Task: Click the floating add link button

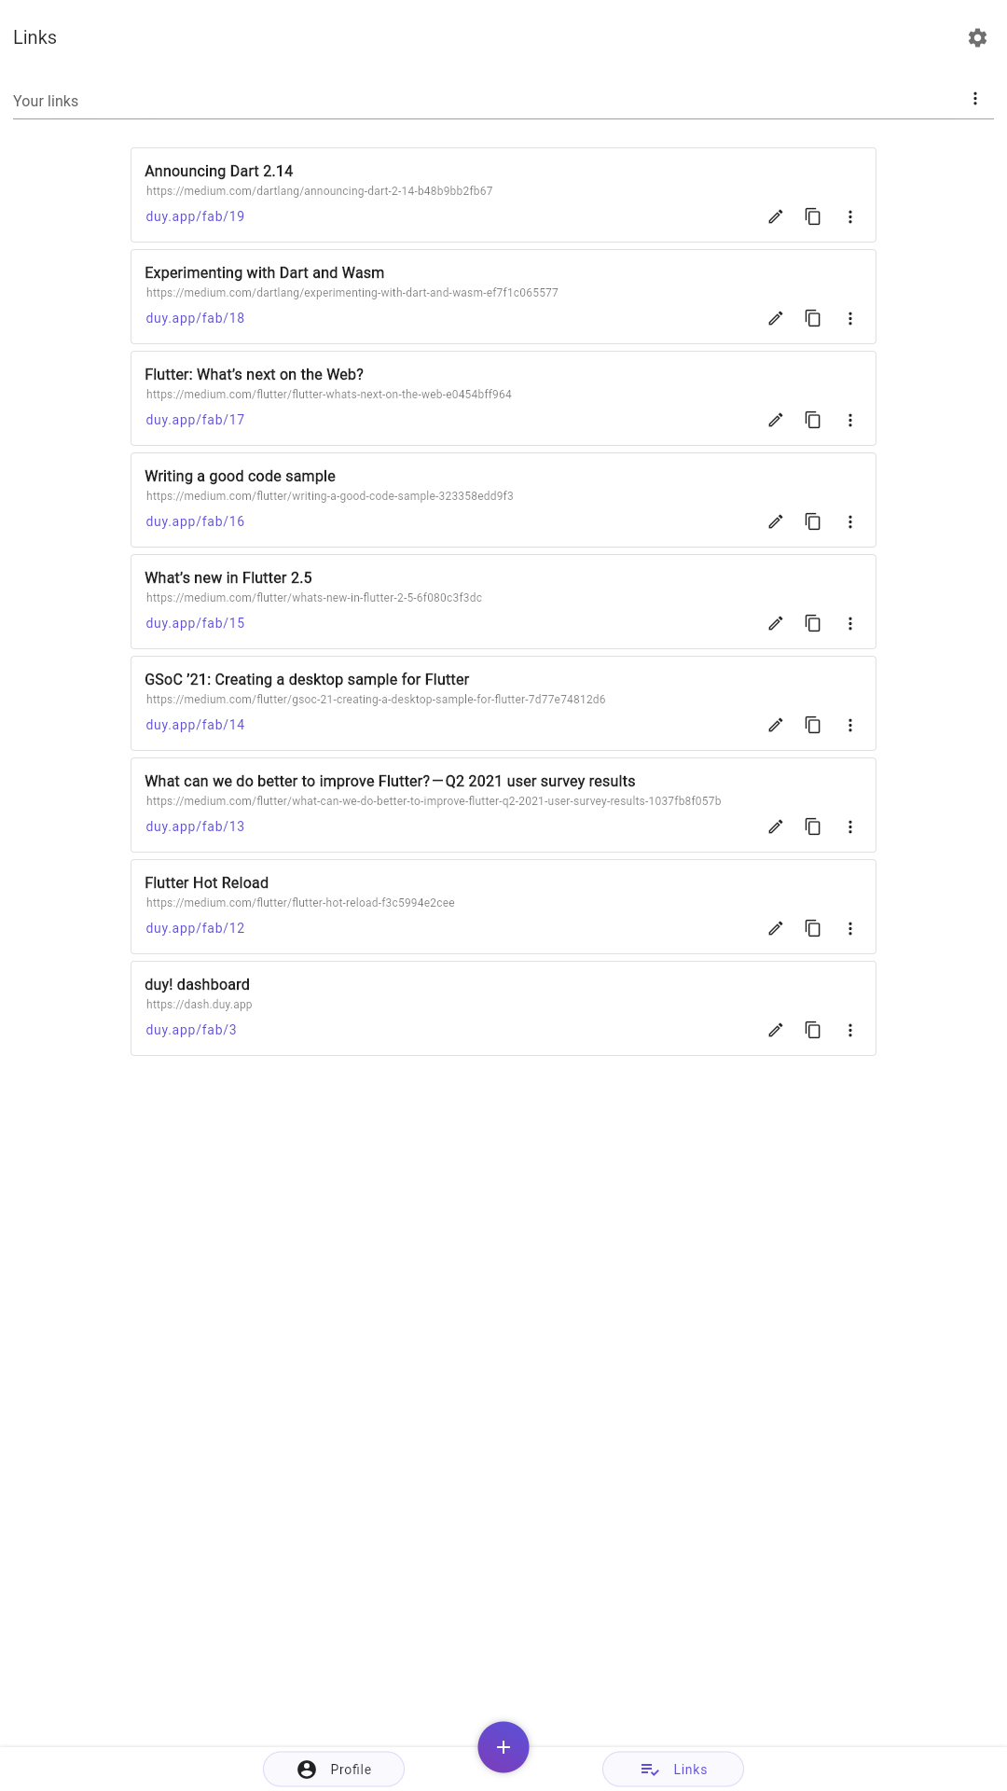Action: (504, 1747)
